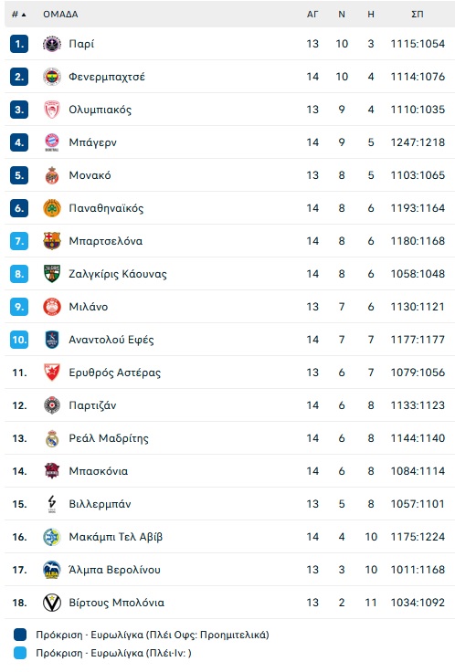The width and height of the screenshot is (455, 672).
Task: Click the ΣΠ points column header
Action: pos(418,14)
